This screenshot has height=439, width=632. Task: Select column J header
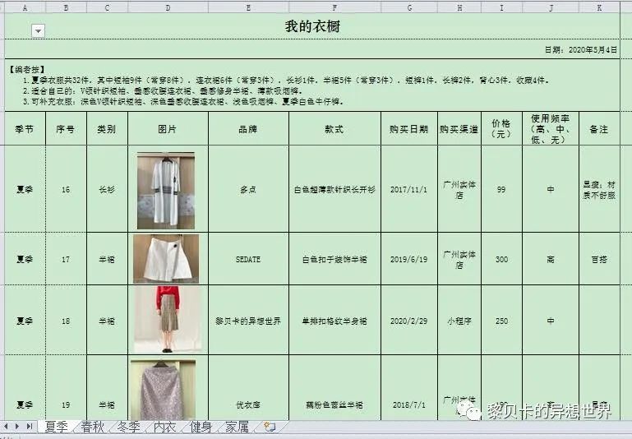tap(551, 7)
